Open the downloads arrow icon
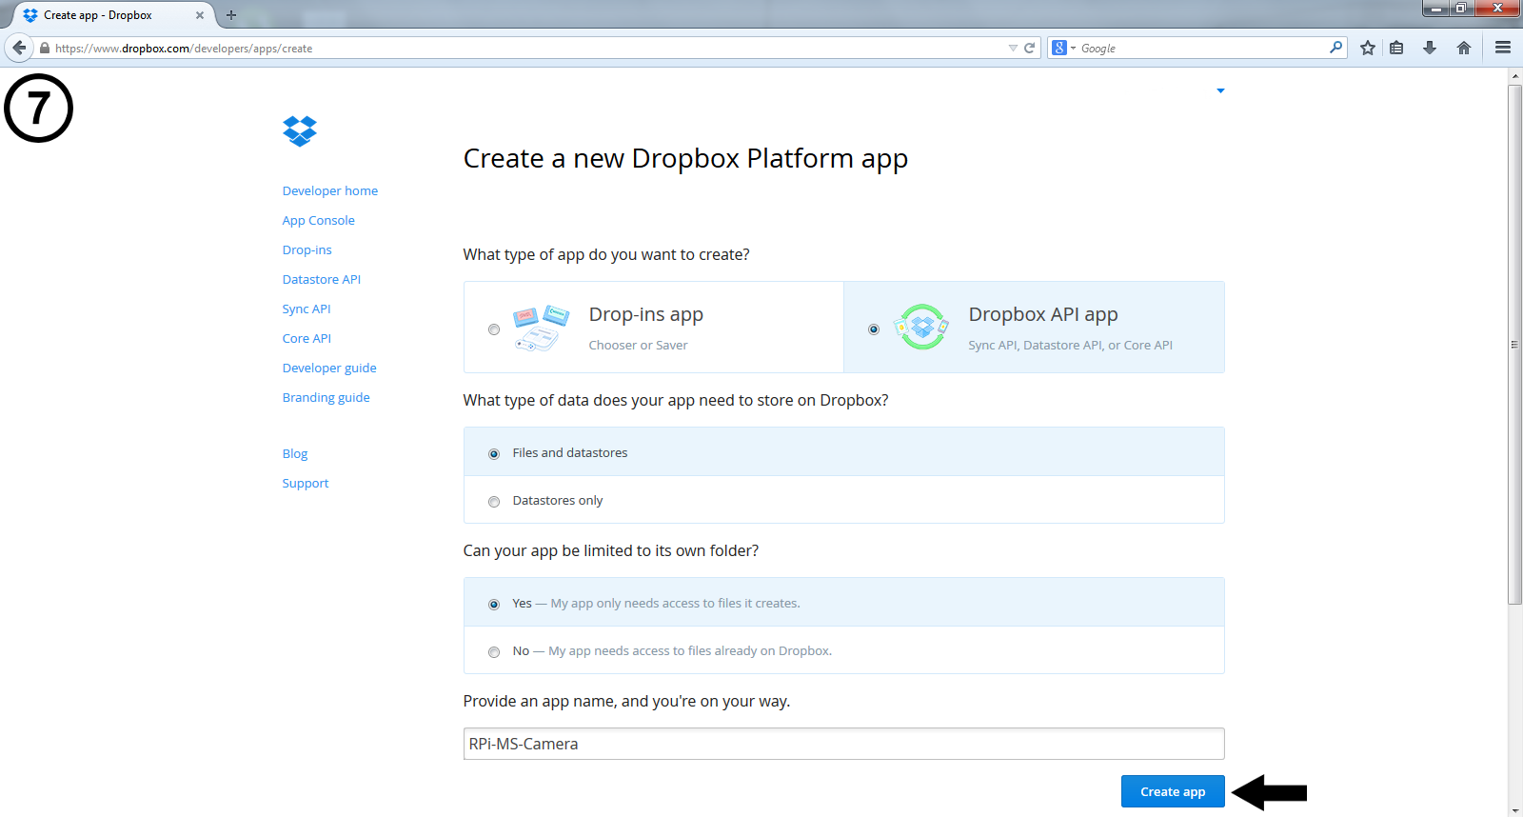Viewport: 1523px width, 817px height. [x=1430, y=48]
